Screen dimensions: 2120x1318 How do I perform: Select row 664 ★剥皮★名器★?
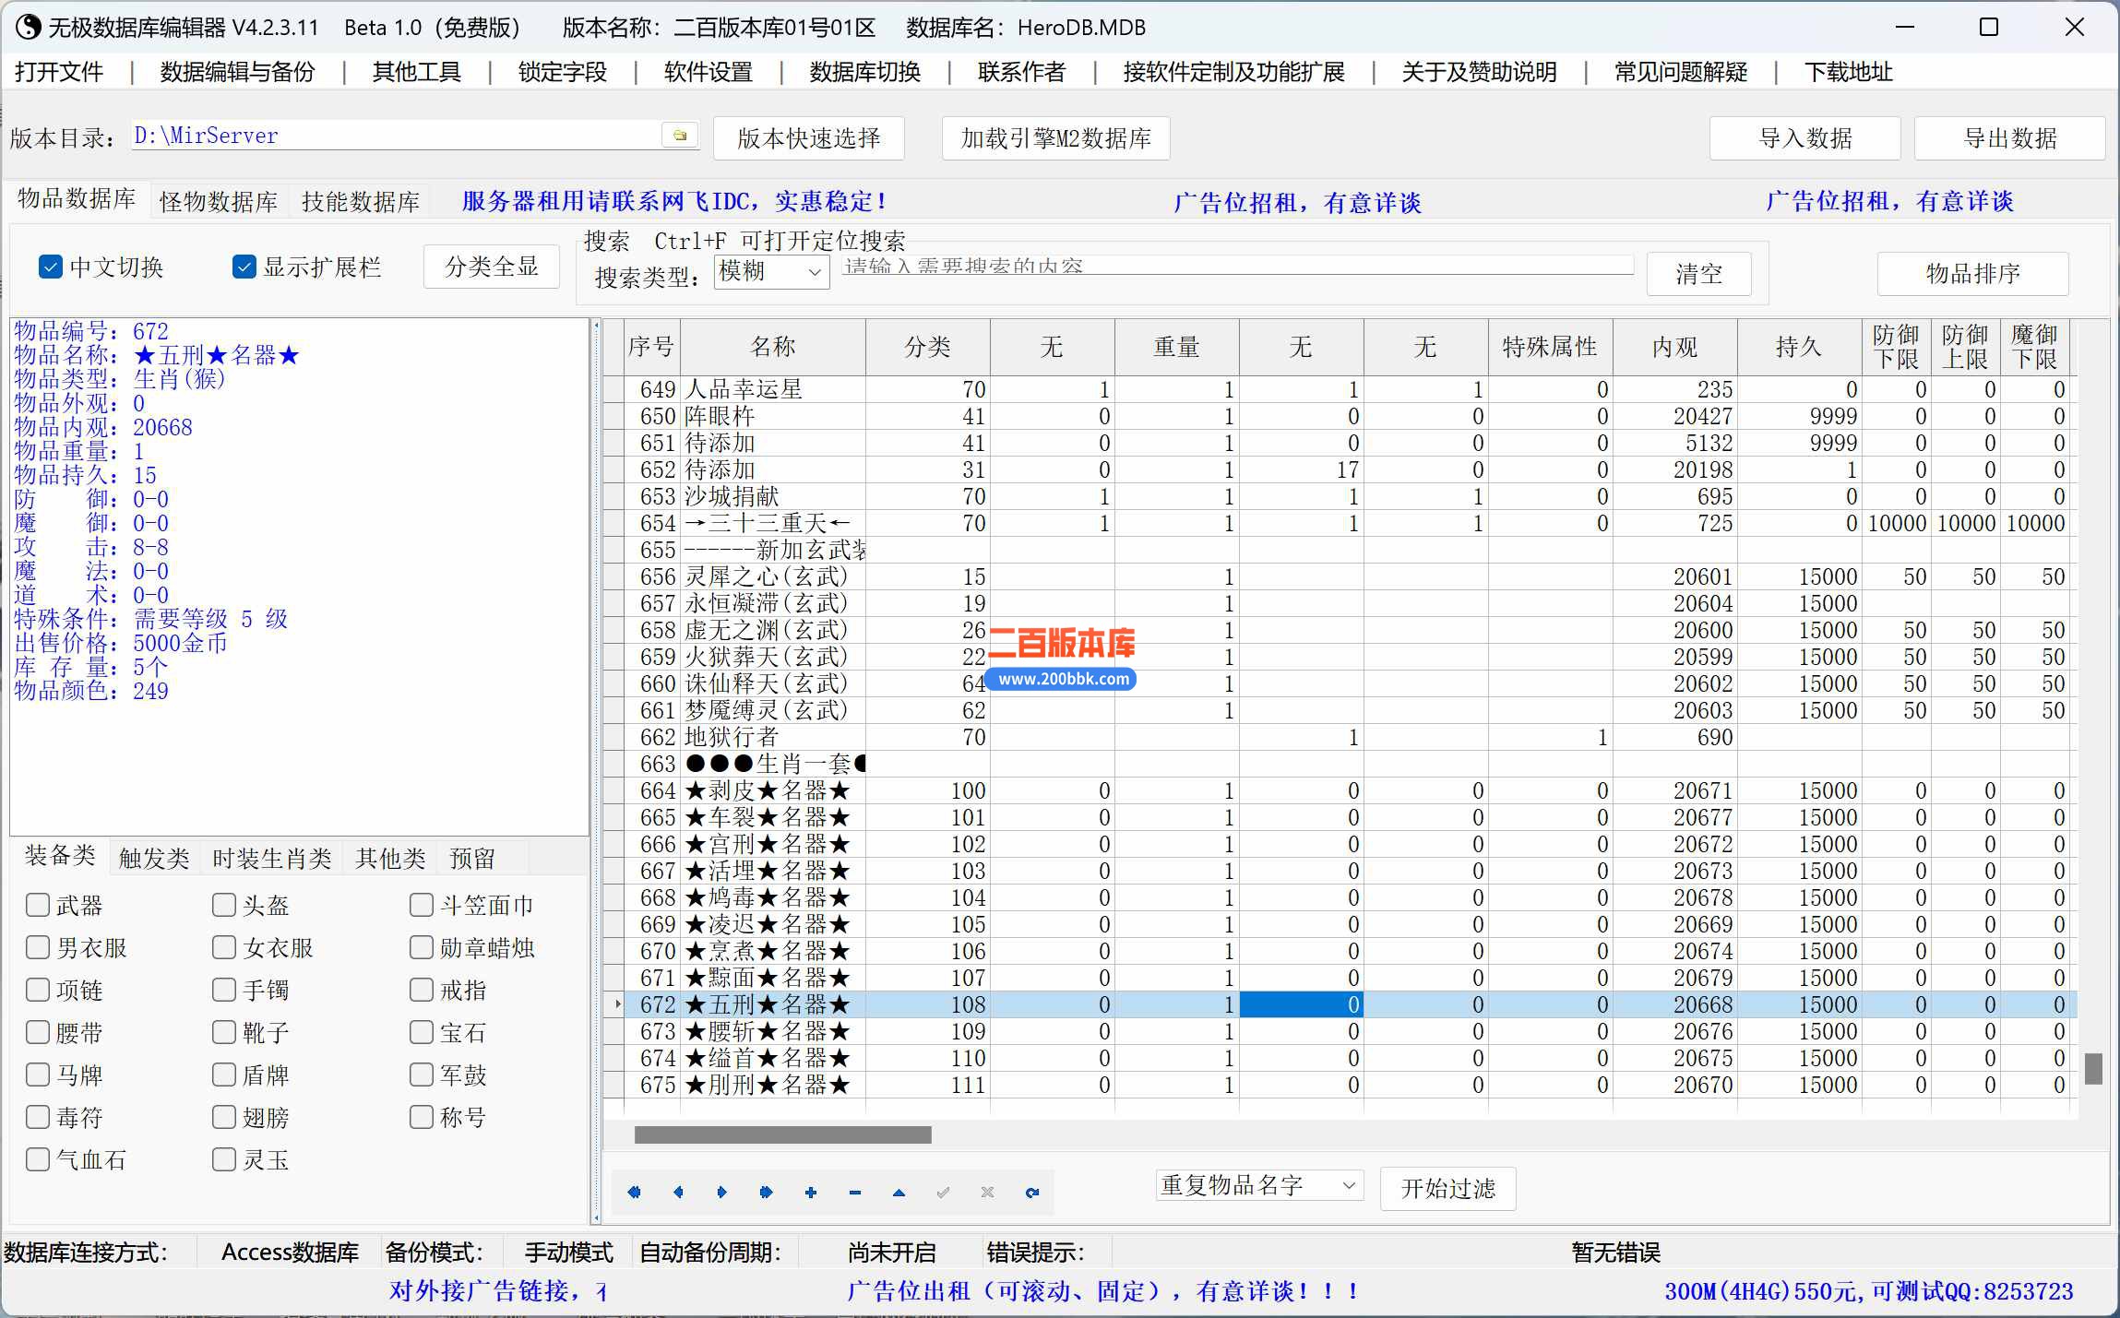(x=1340, y=790)
